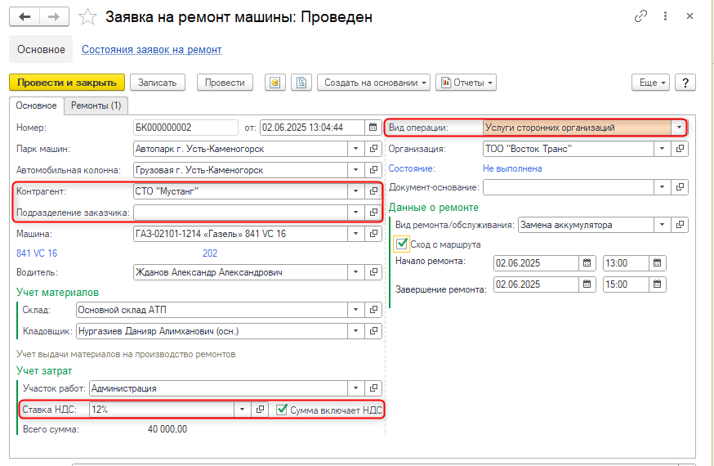Viewport: 714px width, 466px height.
Task: Click the 841 VC 16 blue link
Action: pyautogui.click(x=37, y=253)
